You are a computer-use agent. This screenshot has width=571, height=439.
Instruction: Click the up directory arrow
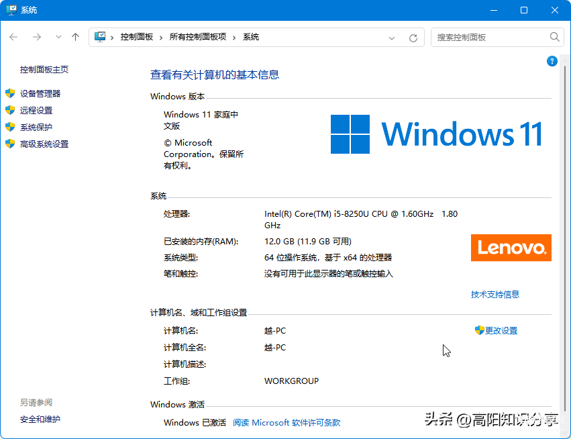75,38
